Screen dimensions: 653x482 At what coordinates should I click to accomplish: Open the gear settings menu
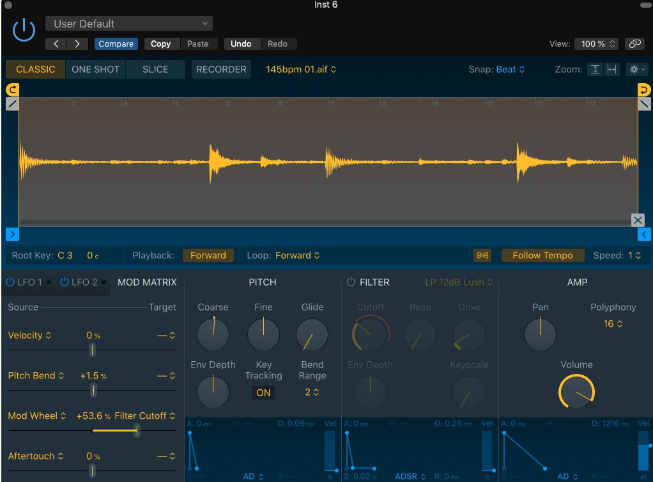click(x=637, y=70)
